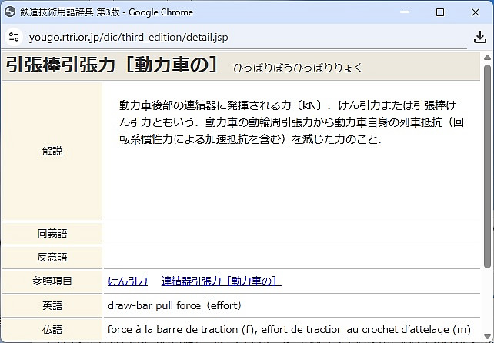Click the ひっぱりぼうひっぱりりょく reading text

pos(298,68)
